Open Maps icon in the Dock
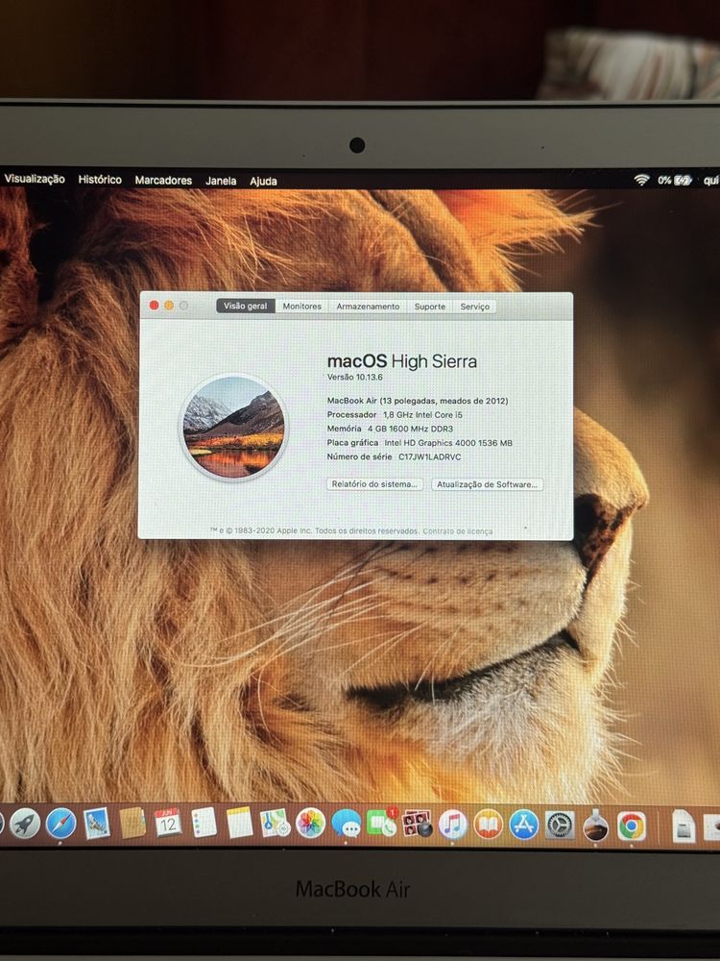The height and width of the screenshot is (961, 720). tap(275, 823)
